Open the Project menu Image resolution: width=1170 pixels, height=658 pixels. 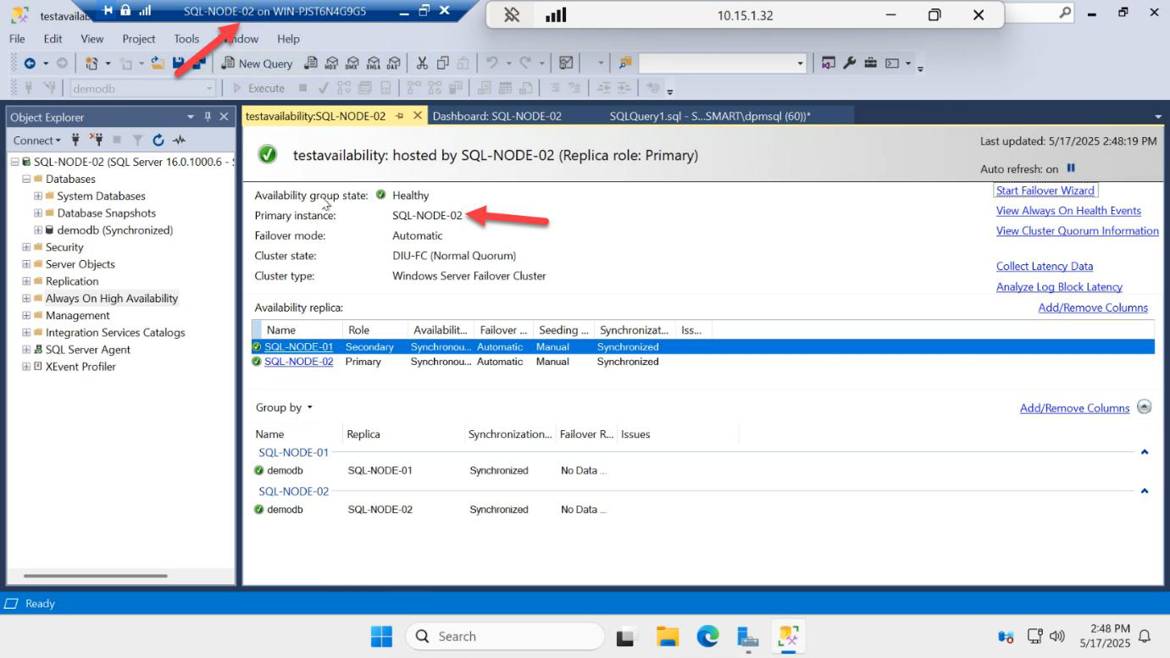click(x=139, y=39)
